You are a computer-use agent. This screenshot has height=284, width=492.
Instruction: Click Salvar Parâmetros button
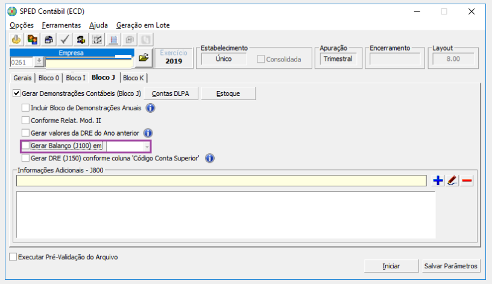point(450,266)
